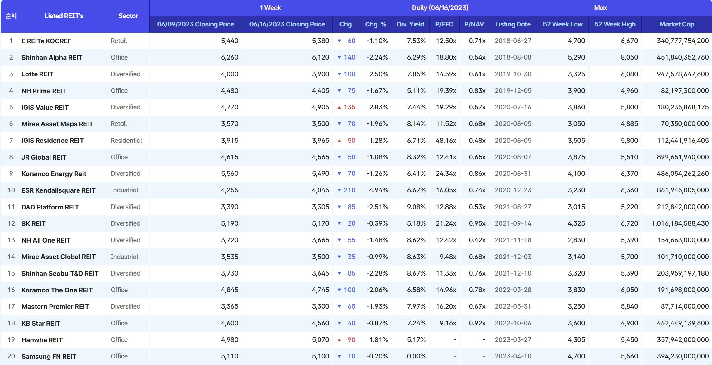
Task: Select the Shinhan Alpha REIT name
Action: [x=52, y=58]
